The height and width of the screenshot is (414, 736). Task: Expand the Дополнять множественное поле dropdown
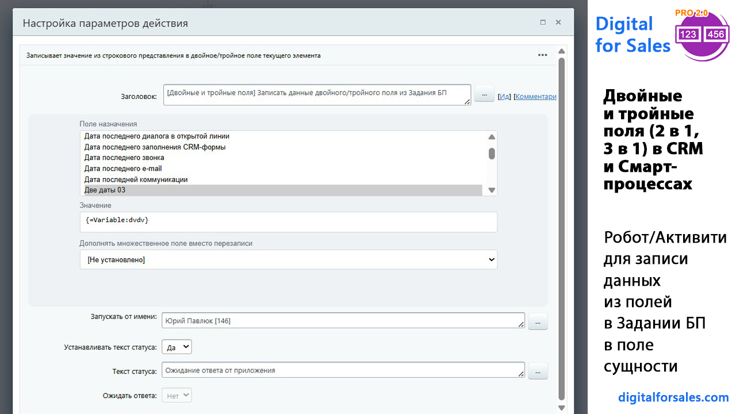[288, 260]
